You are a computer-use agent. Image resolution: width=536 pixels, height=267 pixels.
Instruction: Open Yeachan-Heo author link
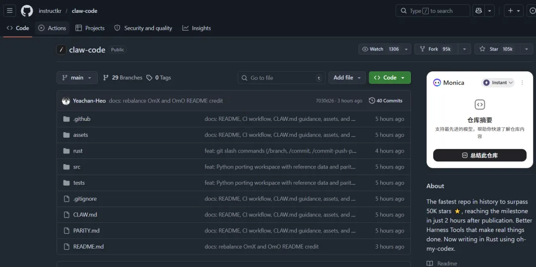point(89,101)
